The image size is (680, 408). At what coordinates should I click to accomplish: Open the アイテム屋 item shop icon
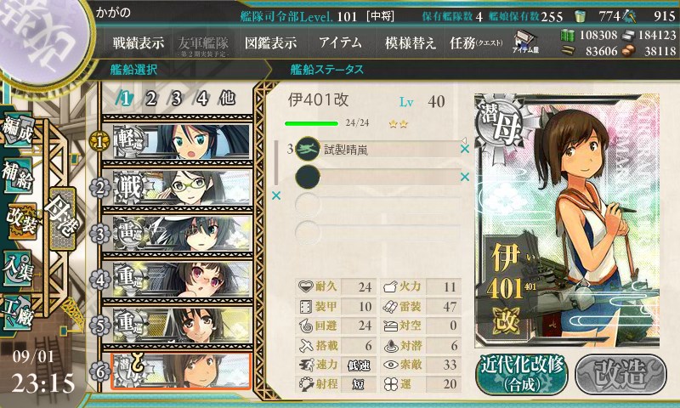point(525,42)
